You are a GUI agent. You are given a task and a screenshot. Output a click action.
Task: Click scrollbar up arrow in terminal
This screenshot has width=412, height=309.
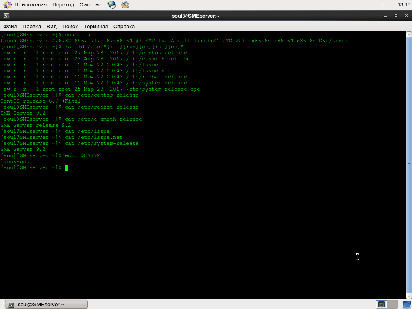409,35
